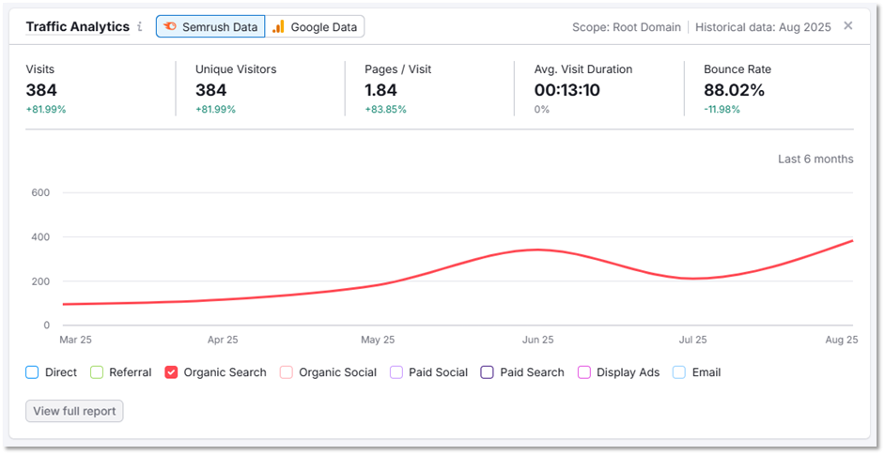Enable the Referral traffic checkbox

click(97, 372)
